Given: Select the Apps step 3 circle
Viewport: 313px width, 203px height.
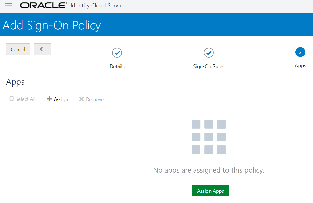Looking at the screenshot, I should (x=300, y=52).
